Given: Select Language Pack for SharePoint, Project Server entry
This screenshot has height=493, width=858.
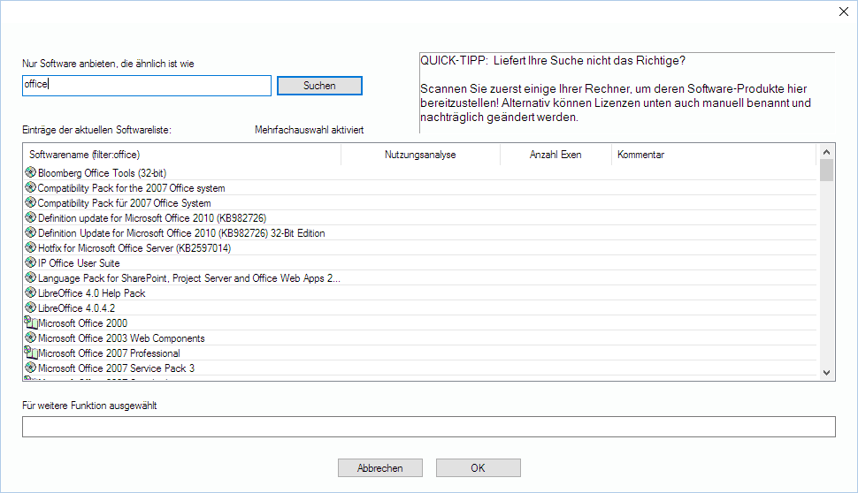Looking at the screenshot, I should point(189,278).
